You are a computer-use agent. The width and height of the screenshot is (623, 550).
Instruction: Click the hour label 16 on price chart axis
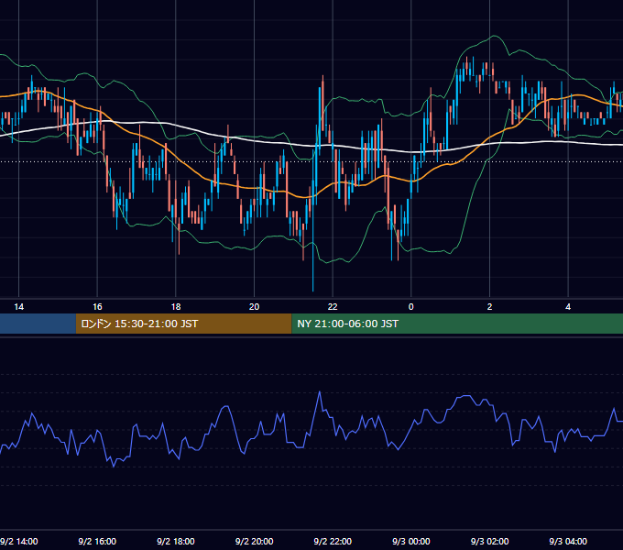click(x=97, y=307)
